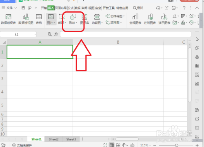Screen dimensions: 204x147
Task: Collapse the ribbon with the up chevron
Action: [197, 8]
